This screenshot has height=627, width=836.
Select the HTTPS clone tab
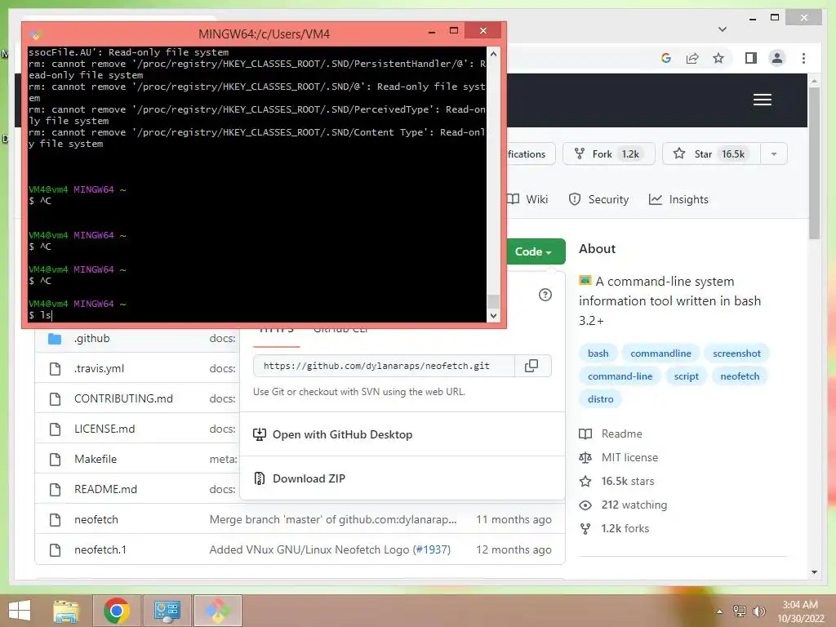click(276, 331)
